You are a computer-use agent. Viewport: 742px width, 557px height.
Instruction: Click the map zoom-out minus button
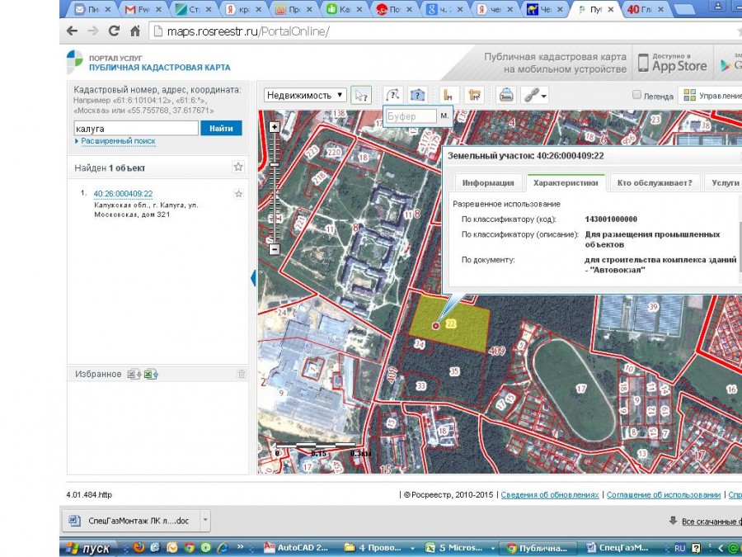pos(275,249)
